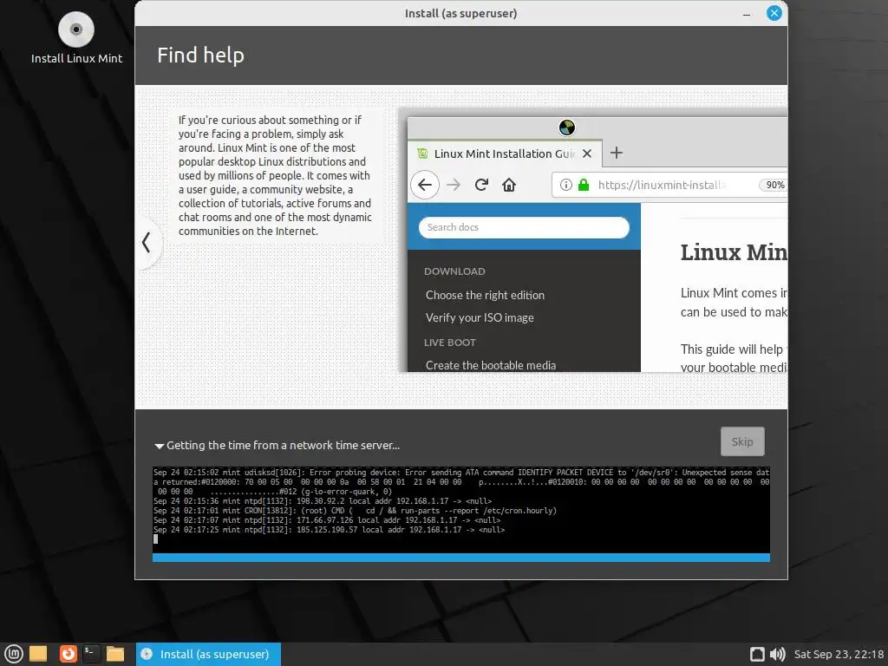Click the LIVE BOOT section heading
This screenshot has height=666, width=888.
[450, 343]
